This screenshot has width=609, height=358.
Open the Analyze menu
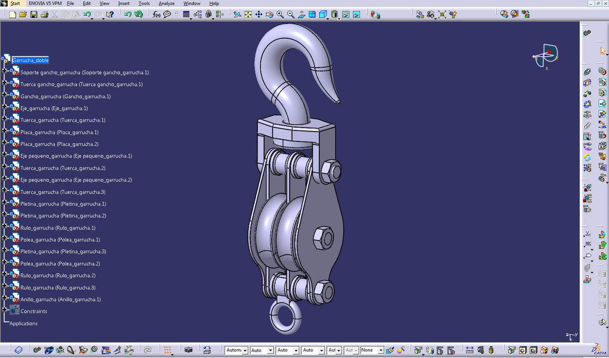click(167, 3)
